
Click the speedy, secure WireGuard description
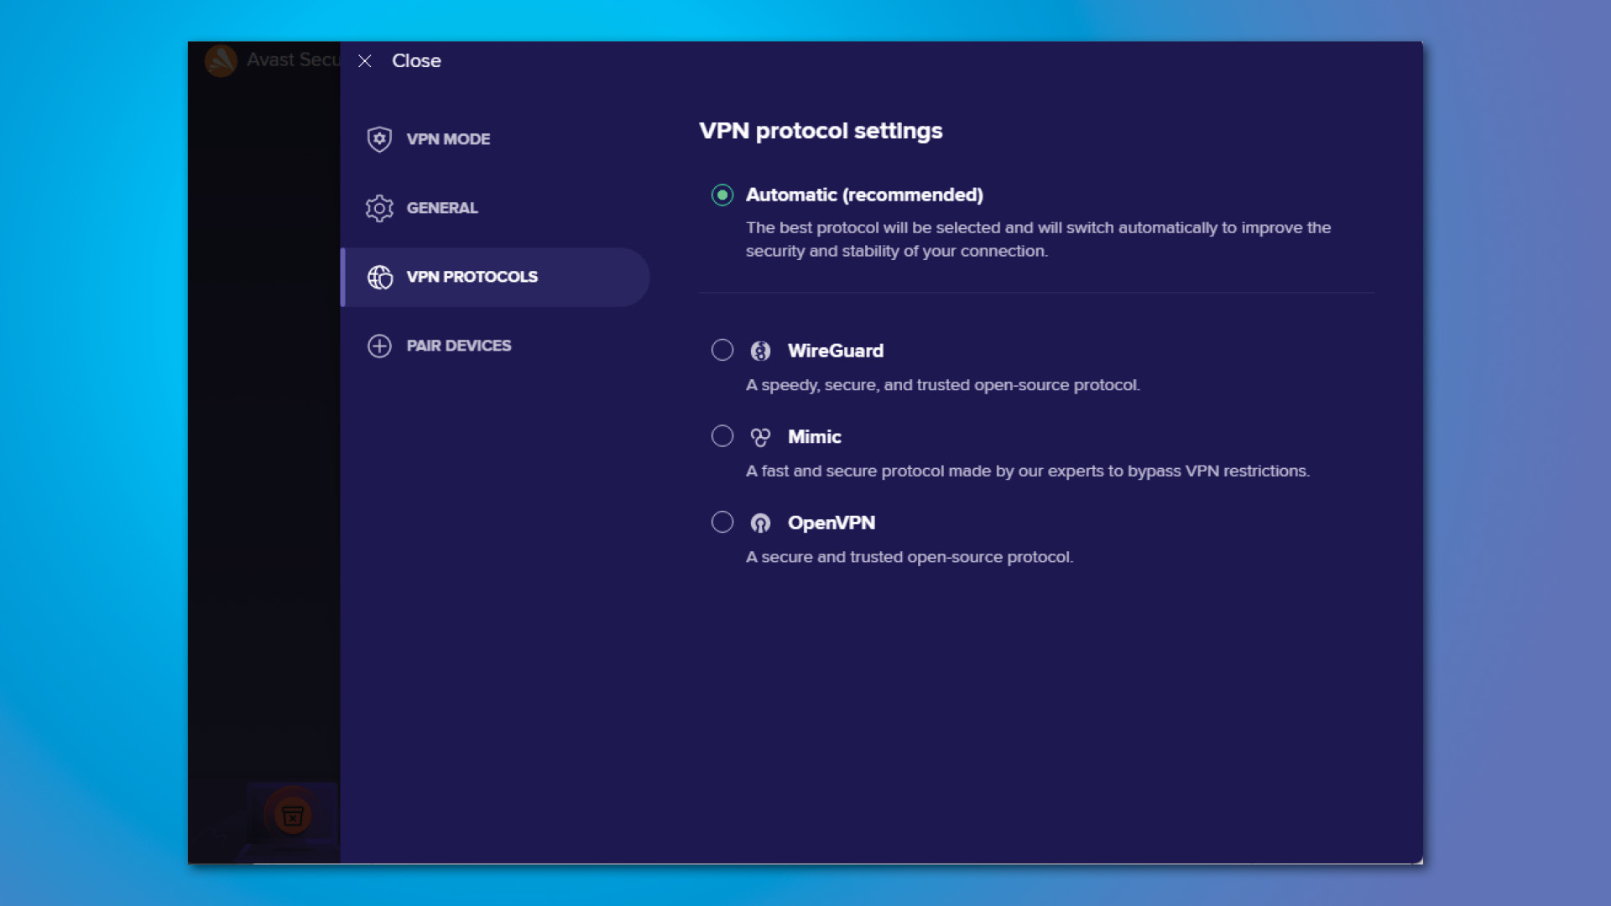[943, 385]
